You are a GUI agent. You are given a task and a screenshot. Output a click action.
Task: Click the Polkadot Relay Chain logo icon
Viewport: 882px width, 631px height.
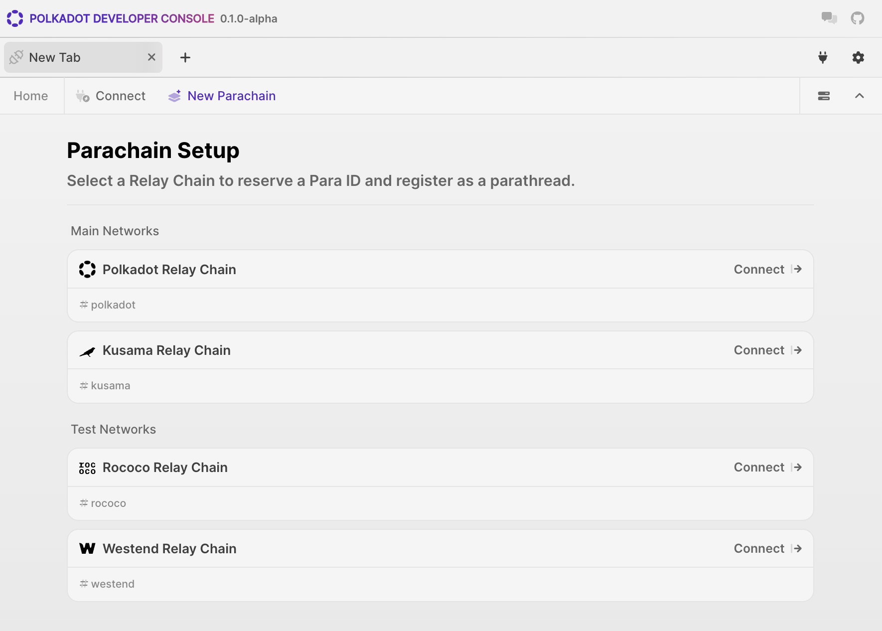(87, 269)
